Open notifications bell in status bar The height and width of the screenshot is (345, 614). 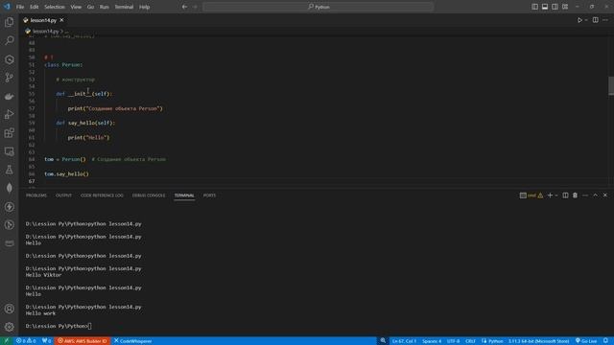pyautogui.click(x=605, y=341)
